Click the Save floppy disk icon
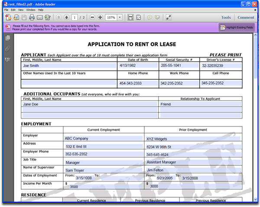The image size is (260, 207). click(x=24, y=17)
